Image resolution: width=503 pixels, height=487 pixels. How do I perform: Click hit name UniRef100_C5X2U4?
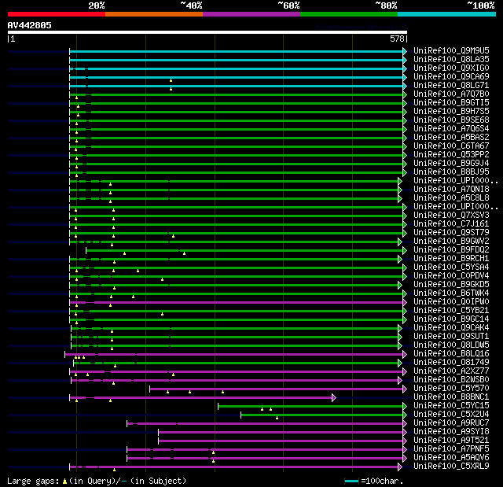click(451, 415)
